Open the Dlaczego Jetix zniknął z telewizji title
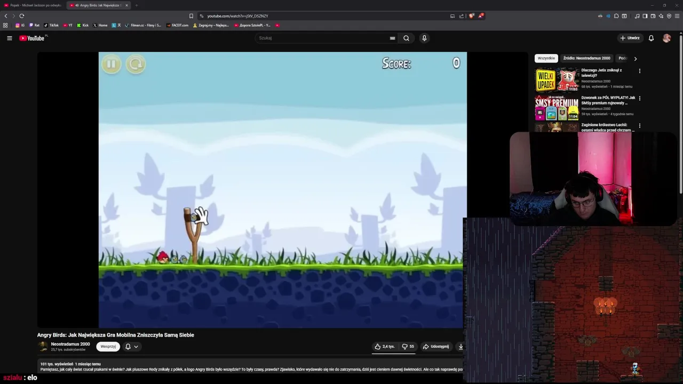This screenshot has height=384, width=683. (601, 73)
